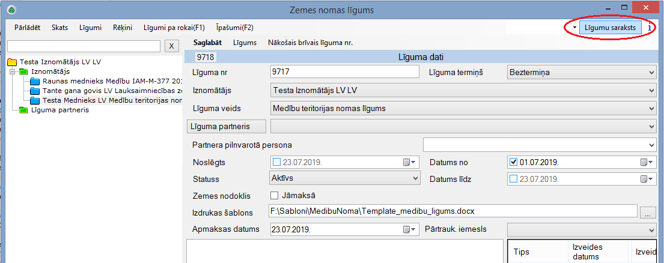
Task: Select the Līguma partneris tree node
Action: (x=59, y=110)
